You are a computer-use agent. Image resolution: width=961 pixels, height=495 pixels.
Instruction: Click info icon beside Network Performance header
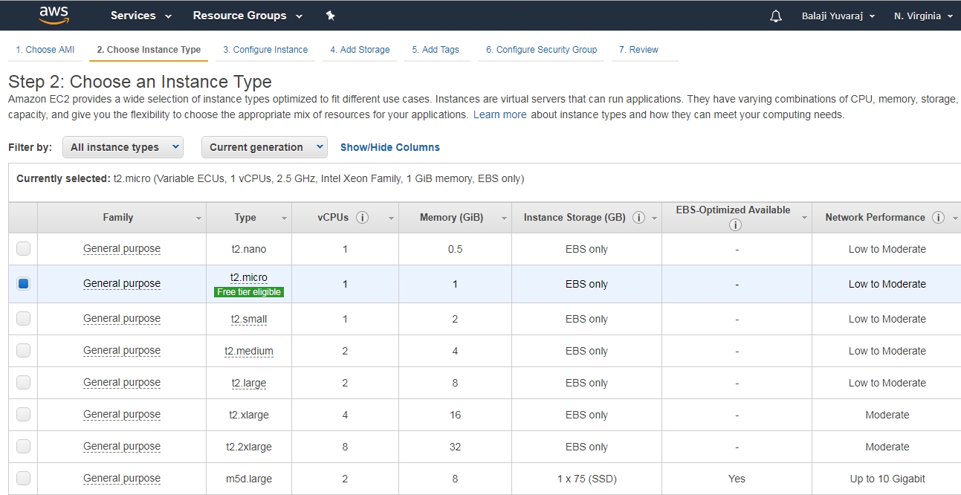click(938, 218)
